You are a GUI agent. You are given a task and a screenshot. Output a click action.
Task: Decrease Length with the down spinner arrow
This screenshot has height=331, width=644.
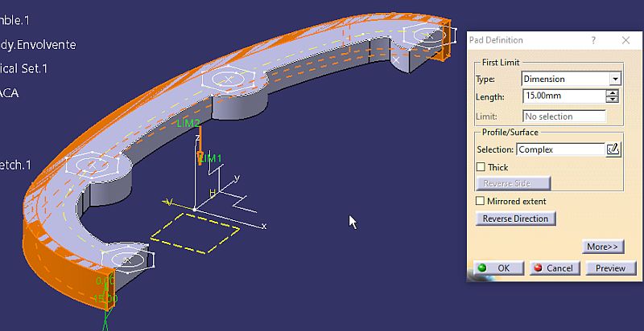click(613, 99)
